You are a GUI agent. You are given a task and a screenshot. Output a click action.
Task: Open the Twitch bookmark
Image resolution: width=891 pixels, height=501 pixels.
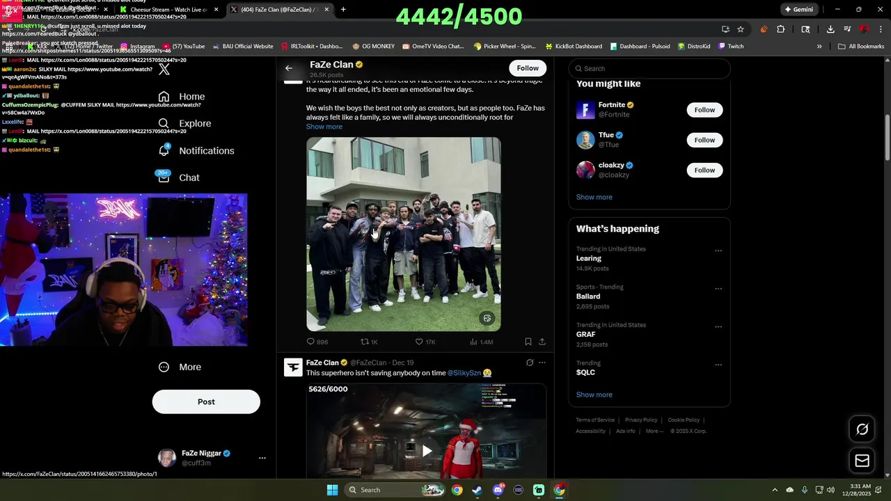(731, 47)
